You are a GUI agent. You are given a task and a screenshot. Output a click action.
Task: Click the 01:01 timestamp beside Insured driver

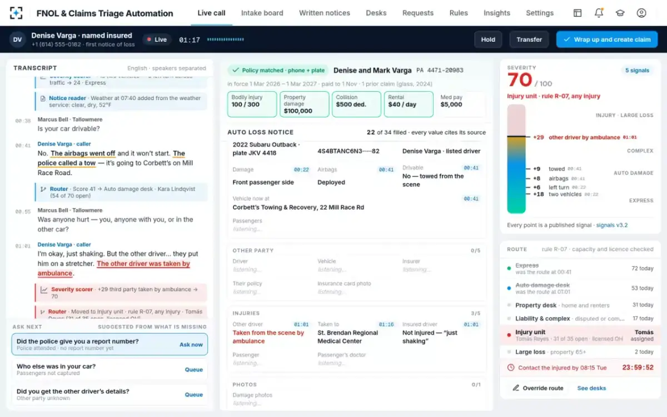(471, 324)
